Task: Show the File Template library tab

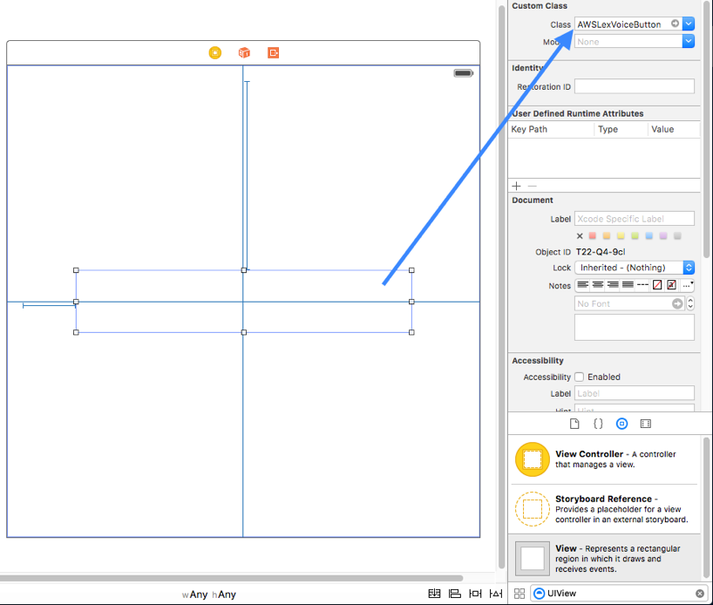Action: click(574, 424)
